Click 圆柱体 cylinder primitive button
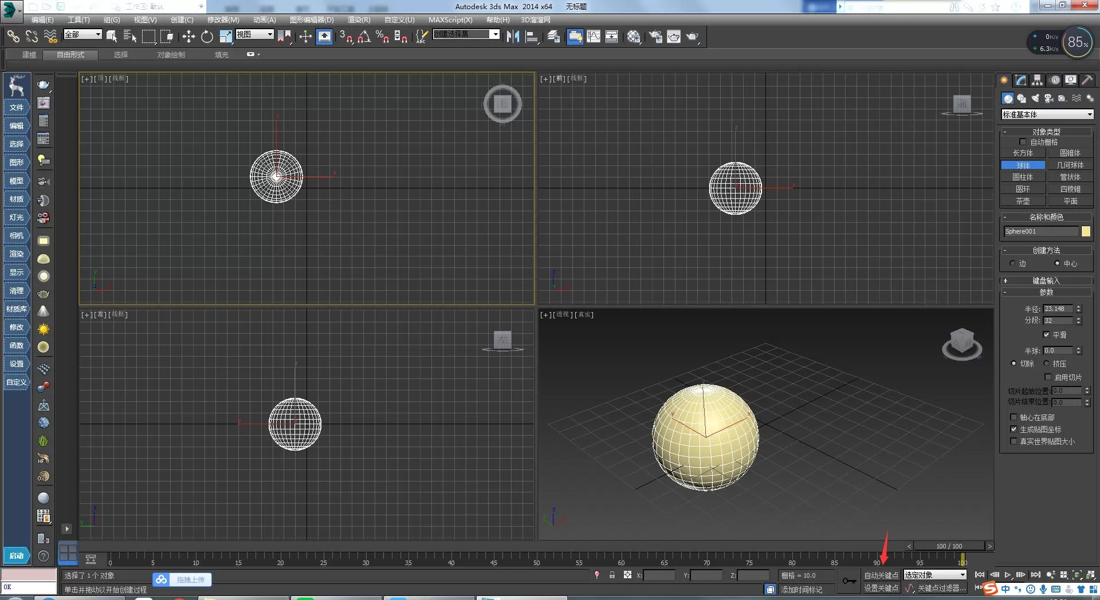The width and height of the screenshot is (1100, 600). [x=1023, y=177]
